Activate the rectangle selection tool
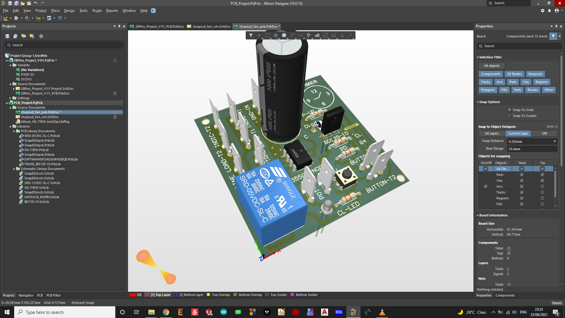This screenshot has width=565, height=318. 267,35
